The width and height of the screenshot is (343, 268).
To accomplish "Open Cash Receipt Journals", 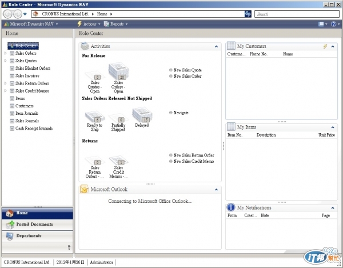I will pyautogui.click(x=31, y=129).
